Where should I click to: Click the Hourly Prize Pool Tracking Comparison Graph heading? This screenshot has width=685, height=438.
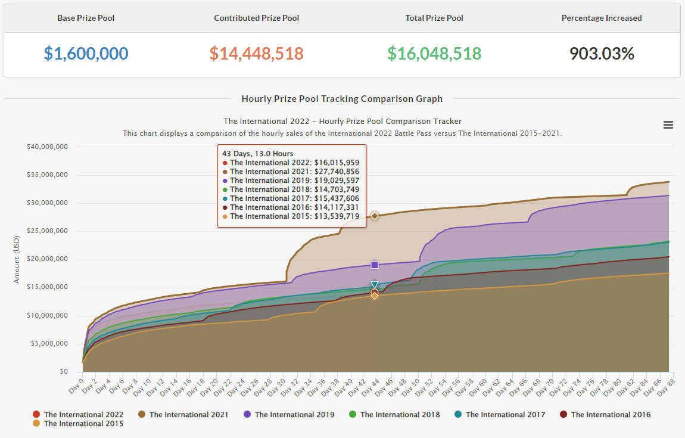pos(342,99)
